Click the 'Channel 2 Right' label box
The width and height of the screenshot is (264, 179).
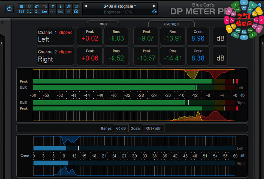(x=55, y=56)
